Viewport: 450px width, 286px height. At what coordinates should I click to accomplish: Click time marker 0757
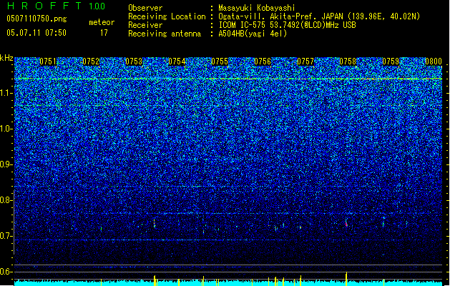305,61
